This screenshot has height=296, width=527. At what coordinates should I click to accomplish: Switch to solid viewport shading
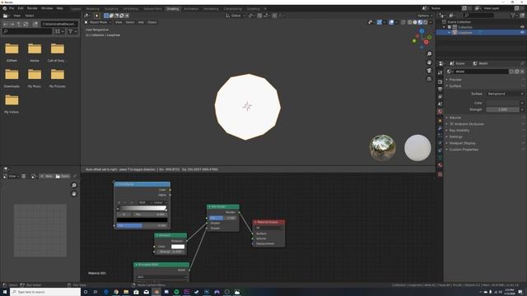(415, 22)
